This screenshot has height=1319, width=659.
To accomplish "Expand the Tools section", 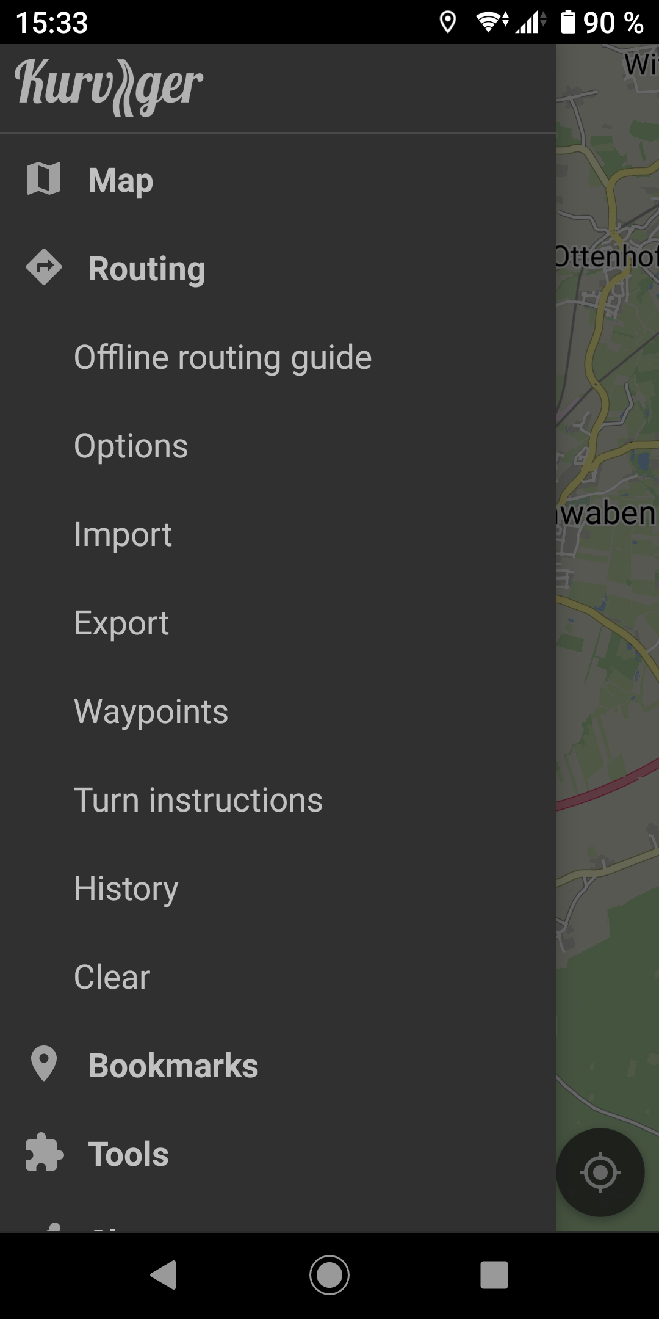I will pyautogui.click(x=278, y=1154).
